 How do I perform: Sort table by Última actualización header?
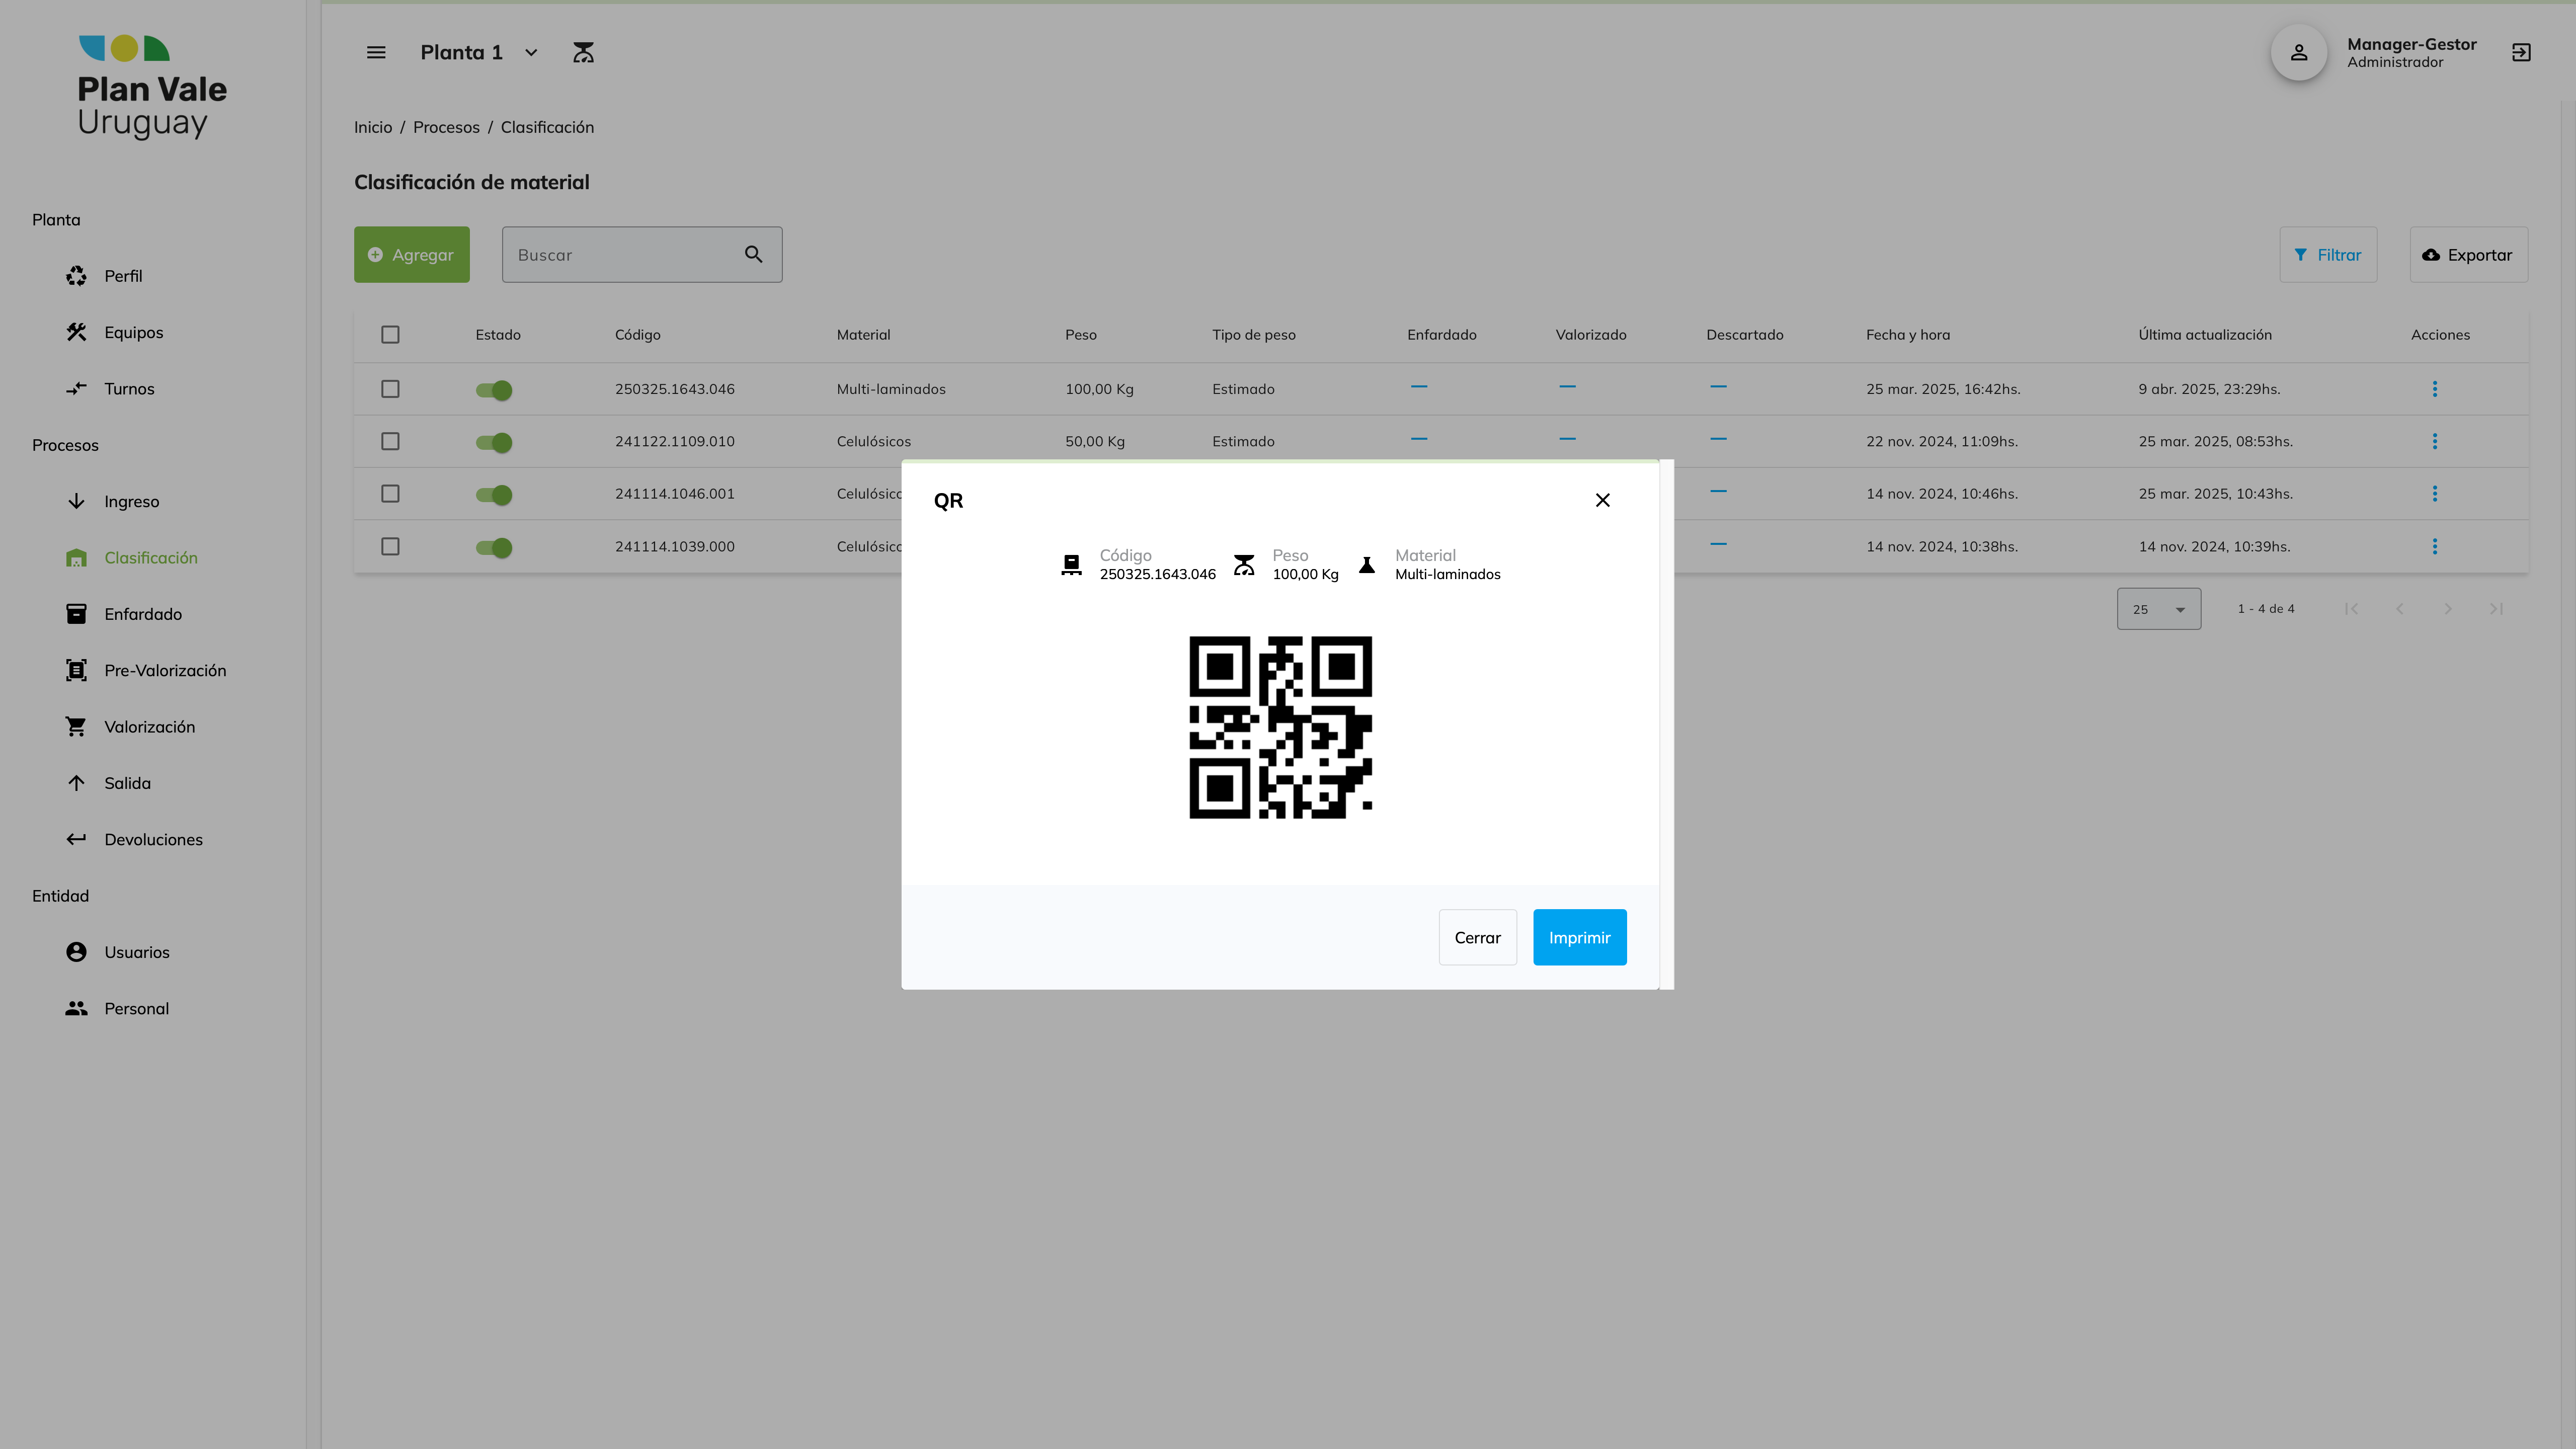coord(2205,335)
